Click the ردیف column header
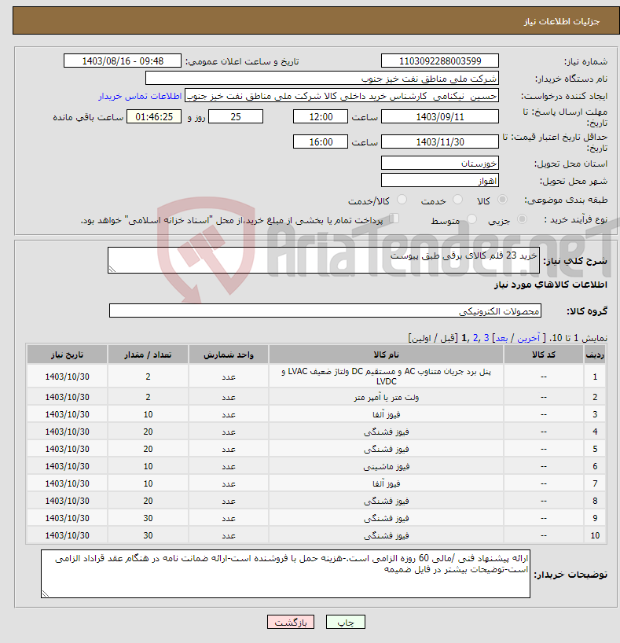Image resolution: width=620 pixels, height=643 pixels. (595, 355)
